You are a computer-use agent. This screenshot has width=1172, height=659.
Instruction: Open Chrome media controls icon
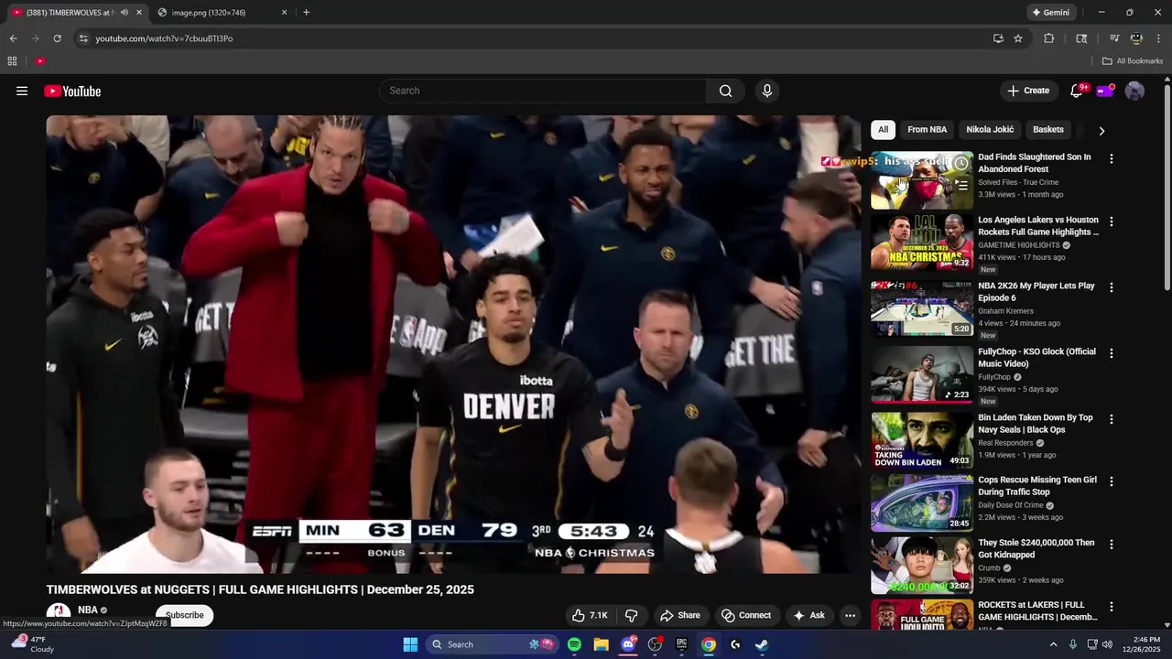click(x=1114, y=38)
